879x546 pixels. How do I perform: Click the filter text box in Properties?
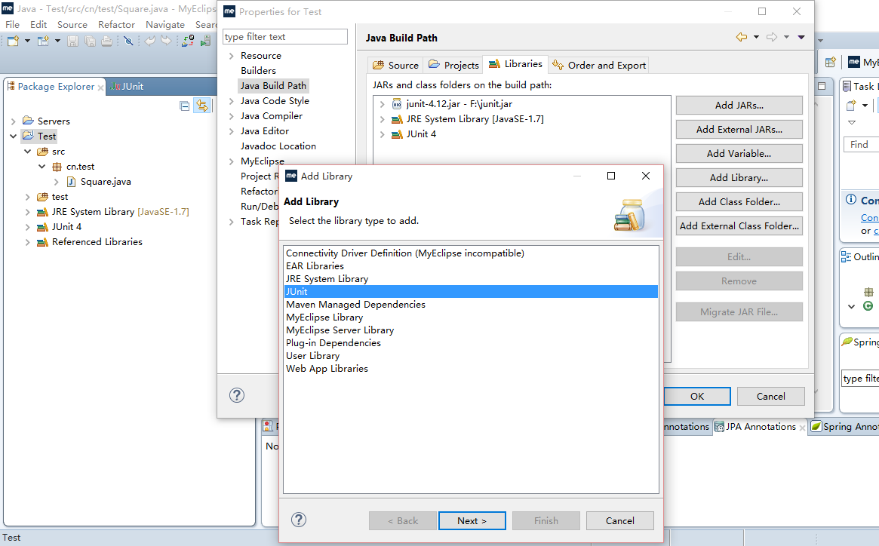pyautogui.click(x=284, y=36)
